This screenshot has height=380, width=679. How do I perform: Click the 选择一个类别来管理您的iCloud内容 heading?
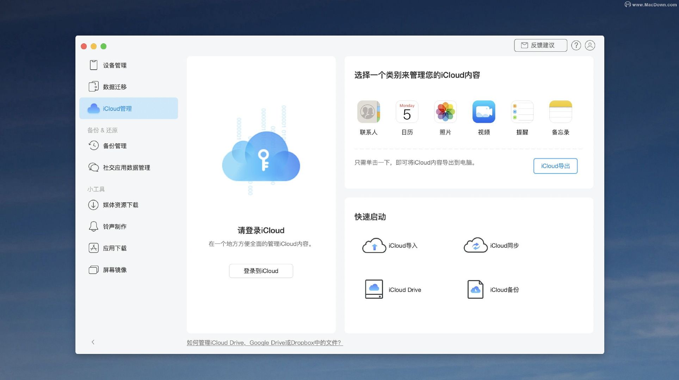pyautogui.click(x=417, y=75)
